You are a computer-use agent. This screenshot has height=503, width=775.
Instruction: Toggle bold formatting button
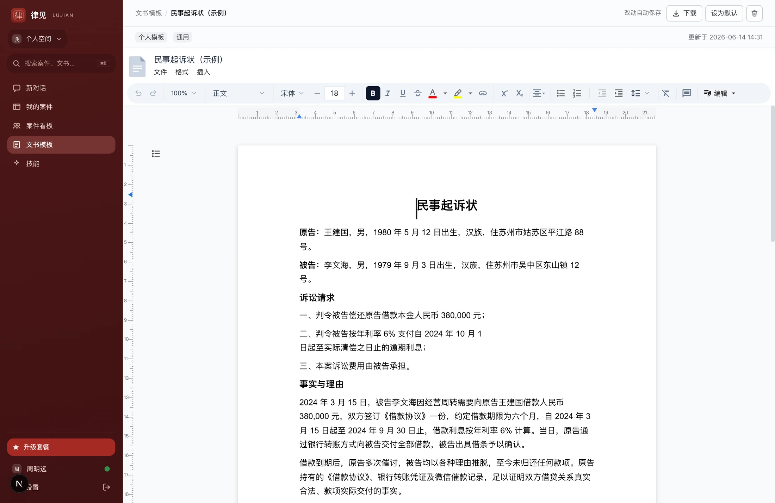(373, 93)
